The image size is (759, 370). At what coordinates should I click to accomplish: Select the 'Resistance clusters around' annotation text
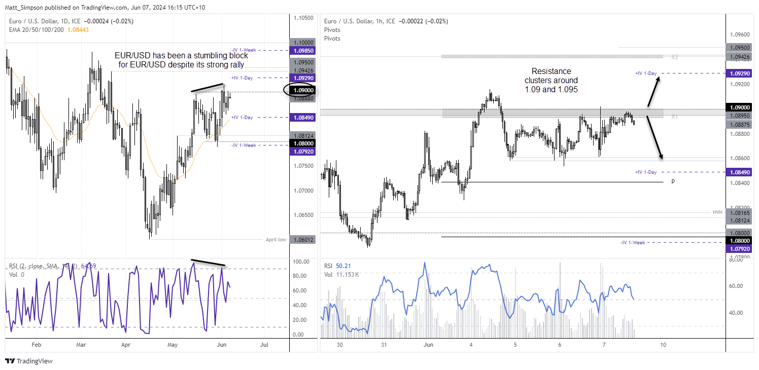click(x=551, y=80)
